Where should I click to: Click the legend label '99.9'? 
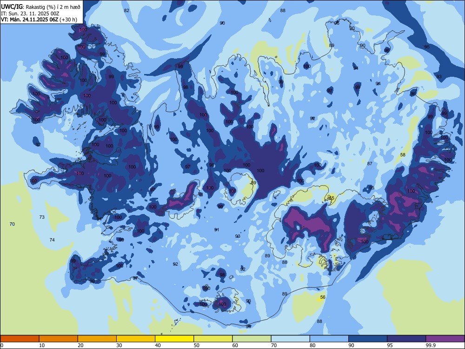coord(430,345)
